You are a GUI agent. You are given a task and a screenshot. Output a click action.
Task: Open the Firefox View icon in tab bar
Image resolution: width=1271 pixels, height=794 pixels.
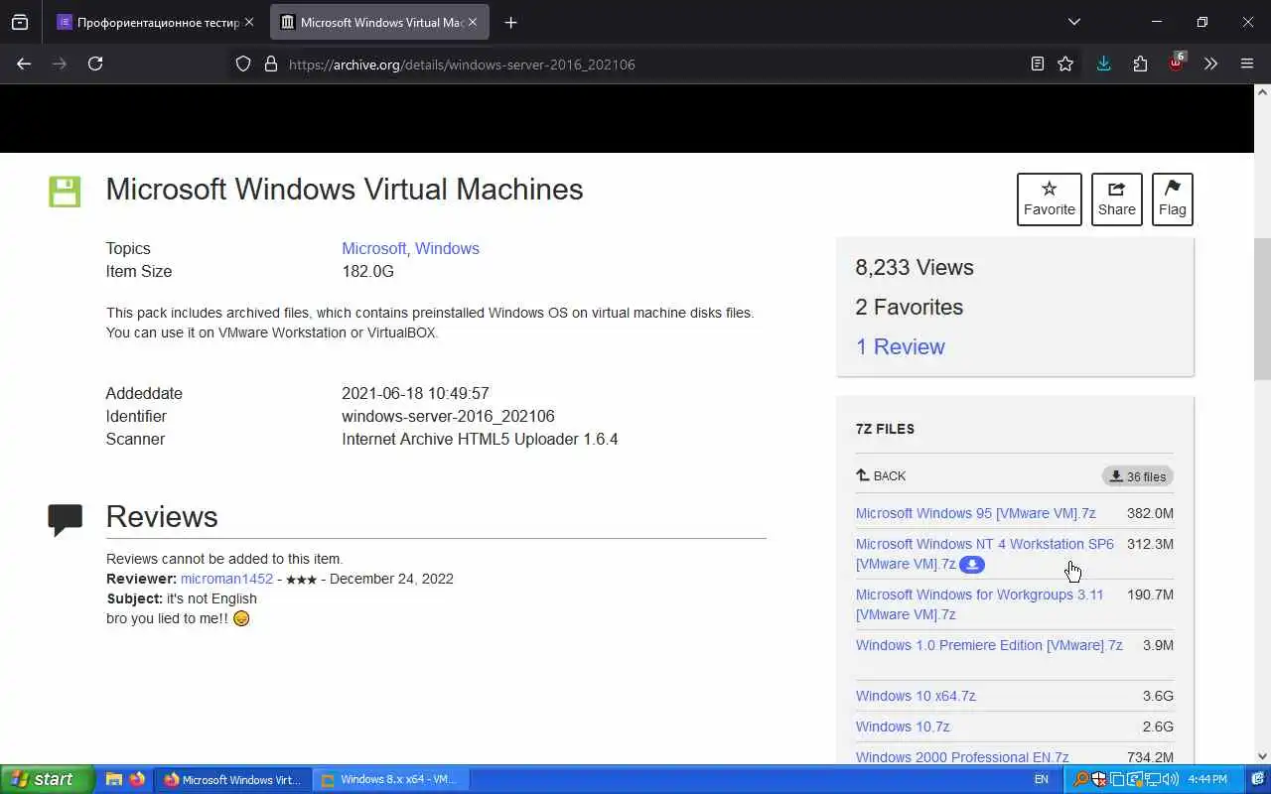click(x=20, y=22)
